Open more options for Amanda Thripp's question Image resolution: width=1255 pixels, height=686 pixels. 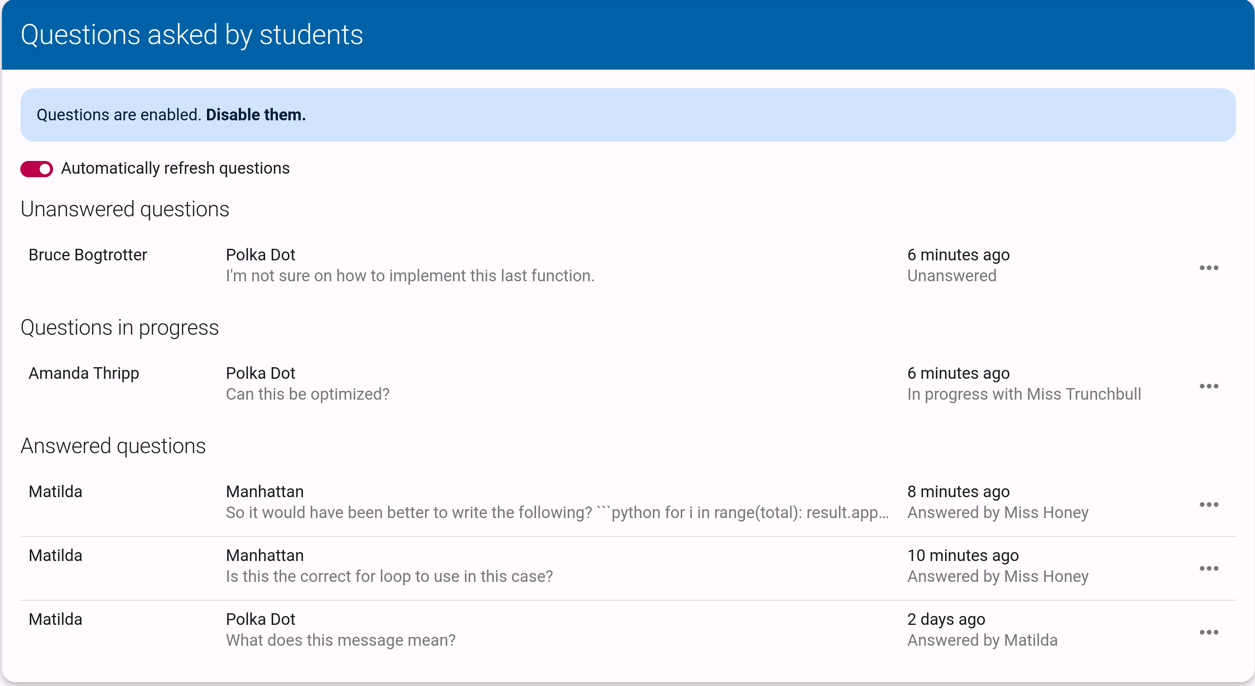(x=1209, y=386)
